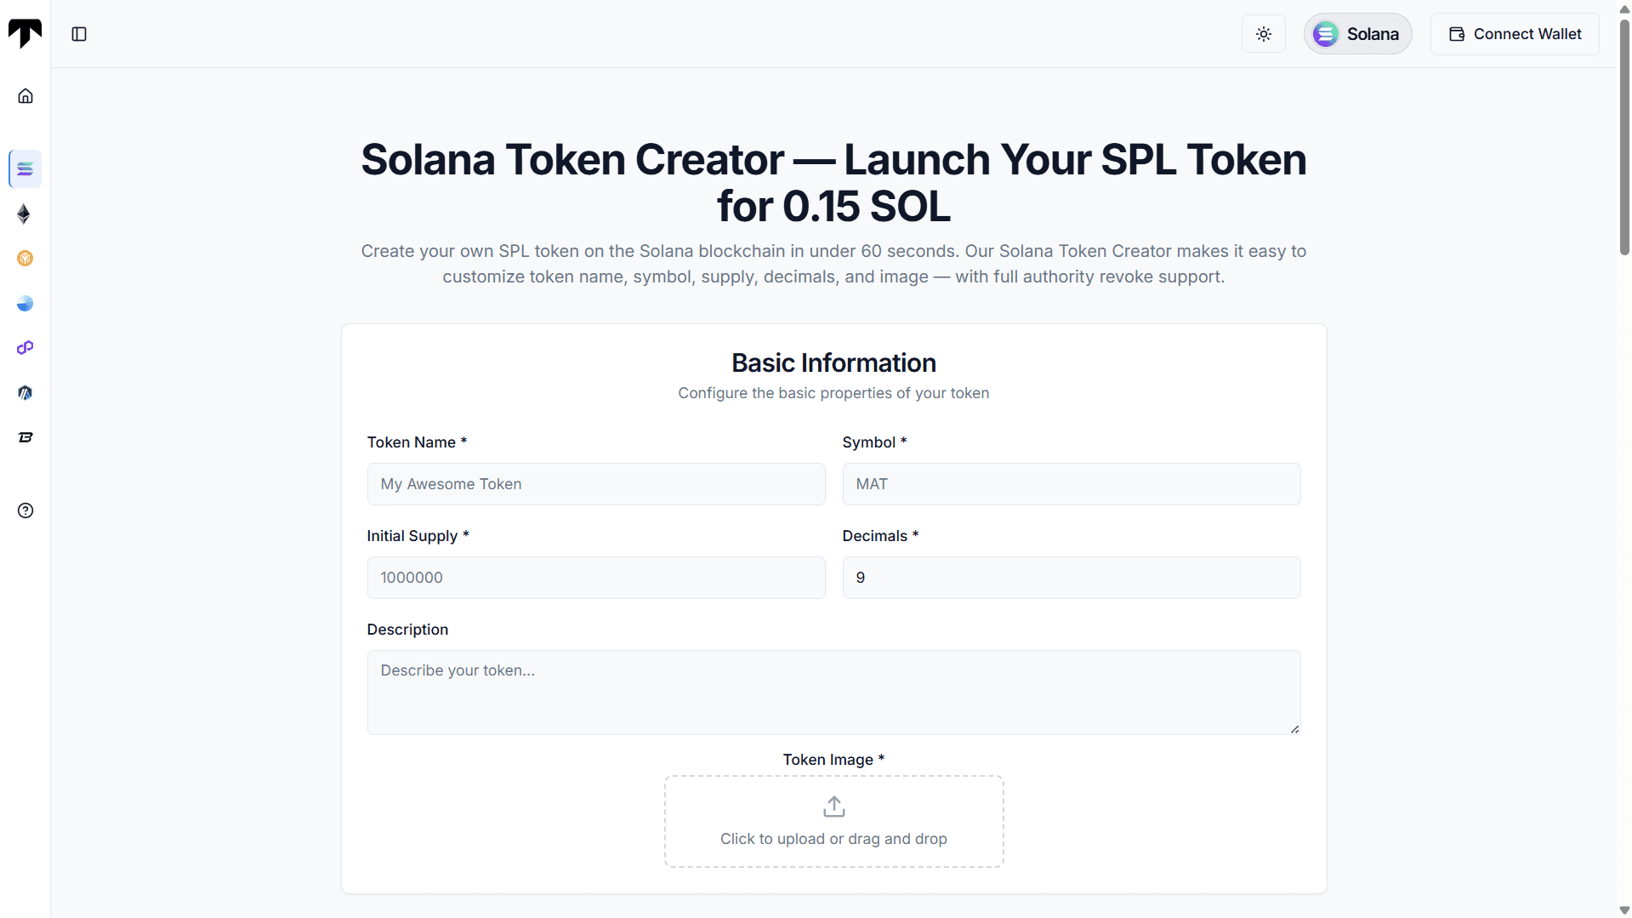
Task: Select the Arbitrum chain icon in sidebar
Action: tap(25, 393)
